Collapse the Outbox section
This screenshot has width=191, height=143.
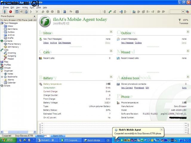tap(188, 32)
